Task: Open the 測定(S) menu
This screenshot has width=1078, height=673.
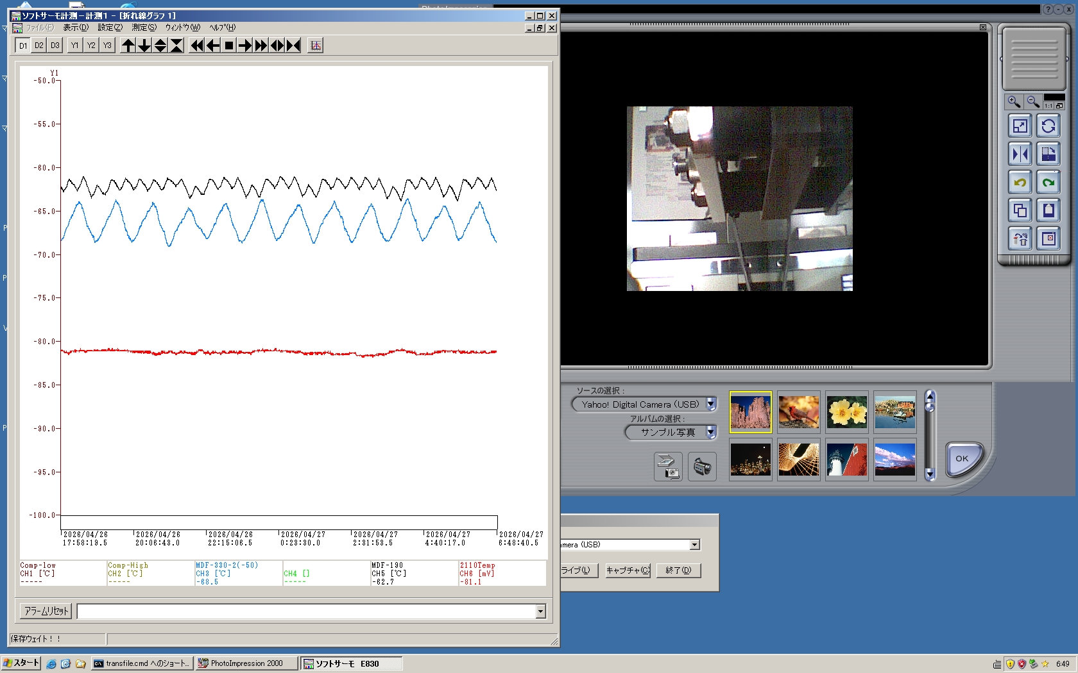Action: point(144,28)
